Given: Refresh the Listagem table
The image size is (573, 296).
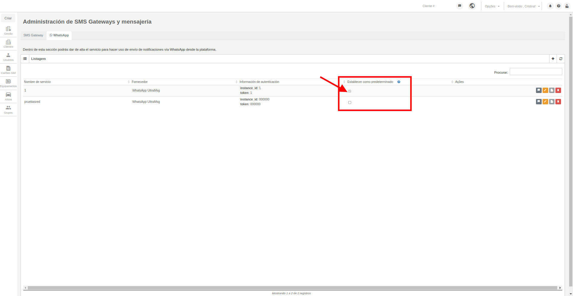Looking at the screenshot, I should coord(561,59).
